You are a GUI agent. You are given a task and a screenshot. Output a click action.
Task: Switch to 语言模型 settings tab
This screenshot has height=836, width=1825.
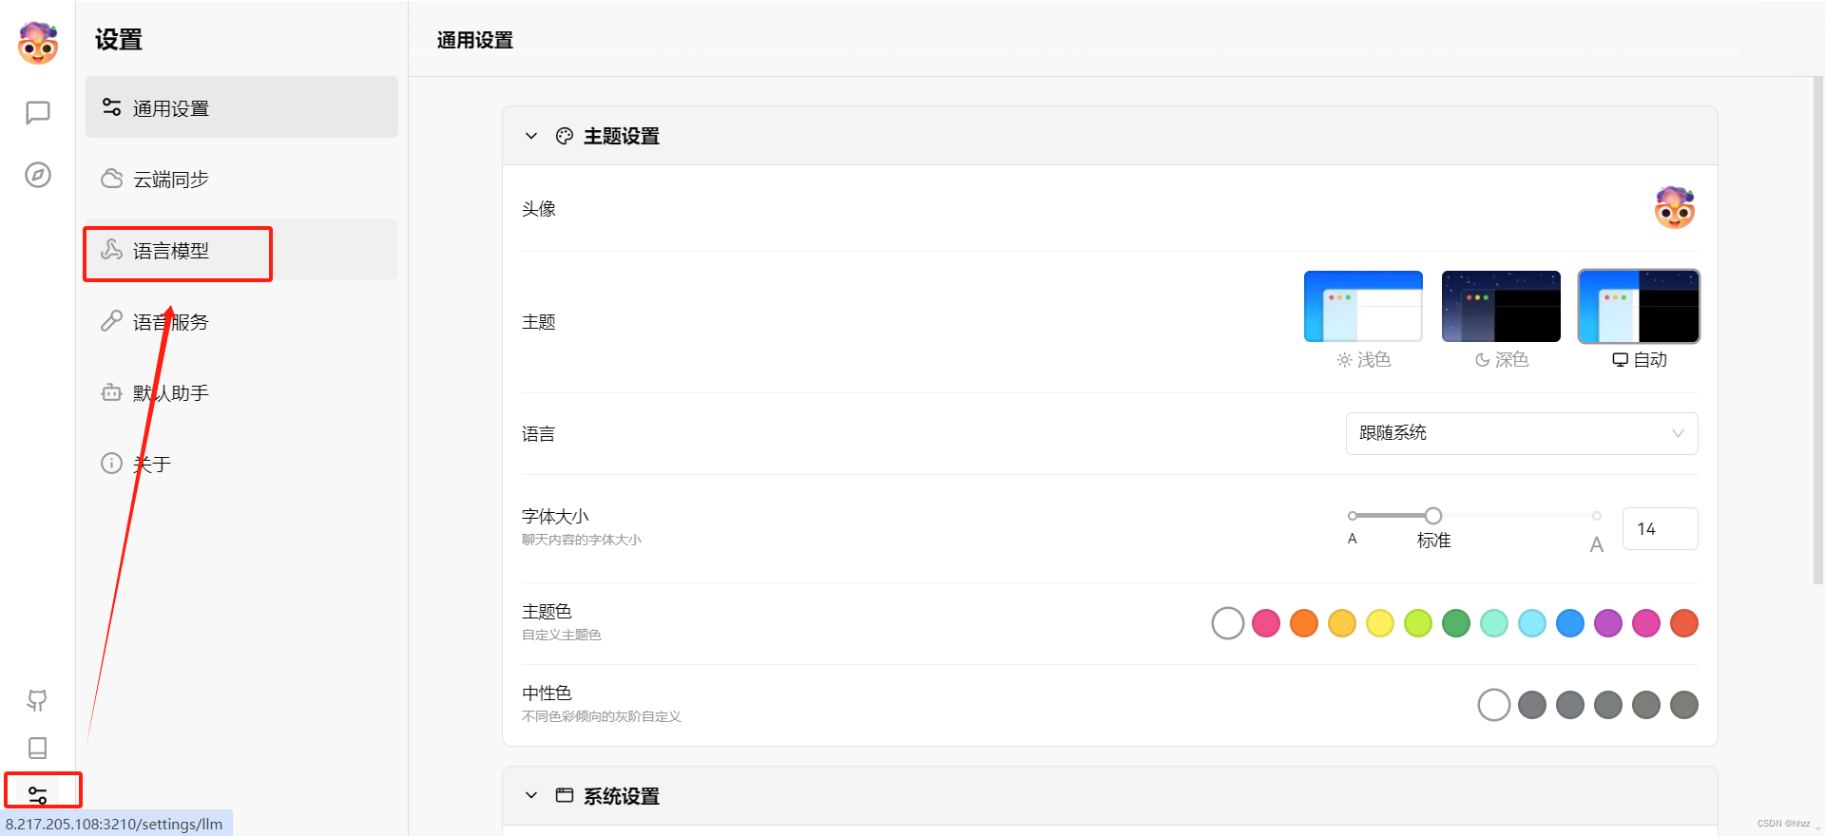point(171,251)
